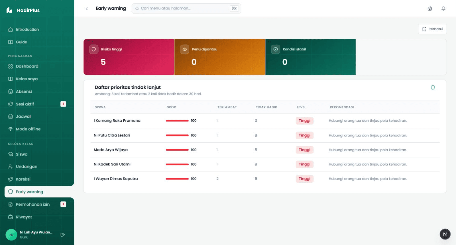
Task: Click the TERLAMBAT column header
Action: (x=227, y=107)
